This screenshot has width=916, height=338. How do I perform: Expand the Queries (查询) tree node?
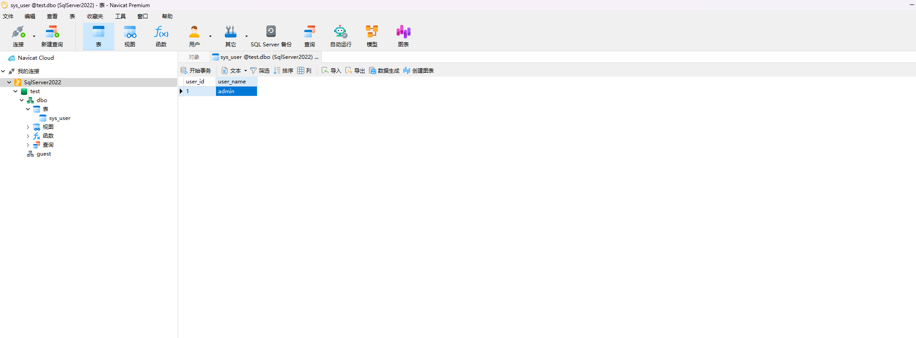click(x=28, y=145)
